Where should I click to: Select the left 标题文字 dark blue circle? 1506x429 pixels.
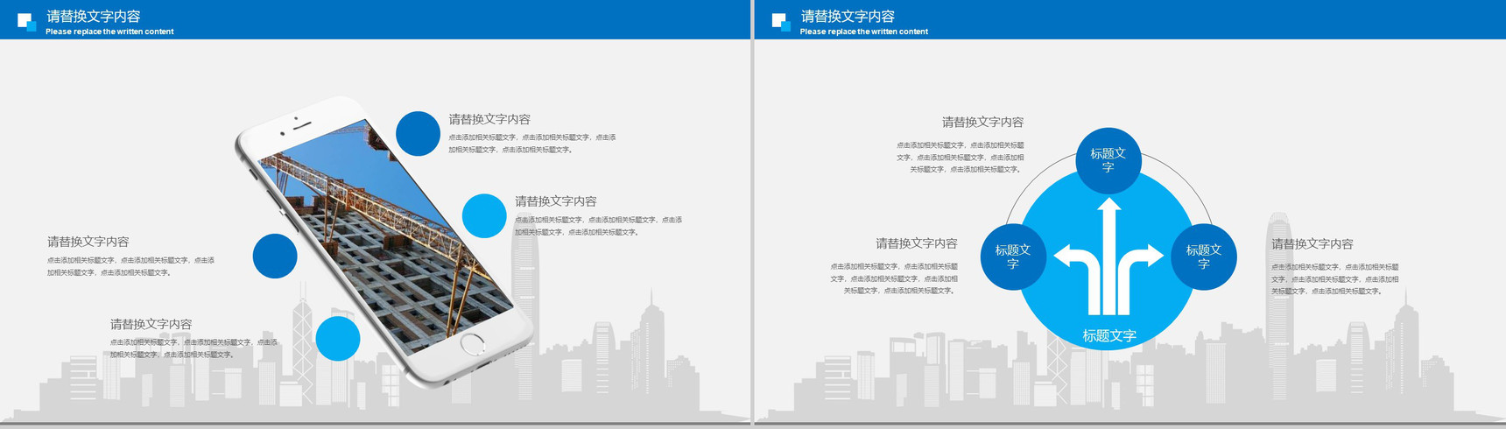[1013, 257]
